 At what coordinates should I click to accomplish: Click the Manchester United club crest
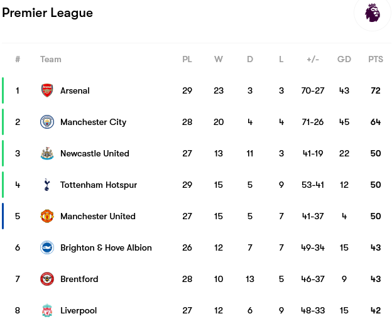tap(47, 216)
